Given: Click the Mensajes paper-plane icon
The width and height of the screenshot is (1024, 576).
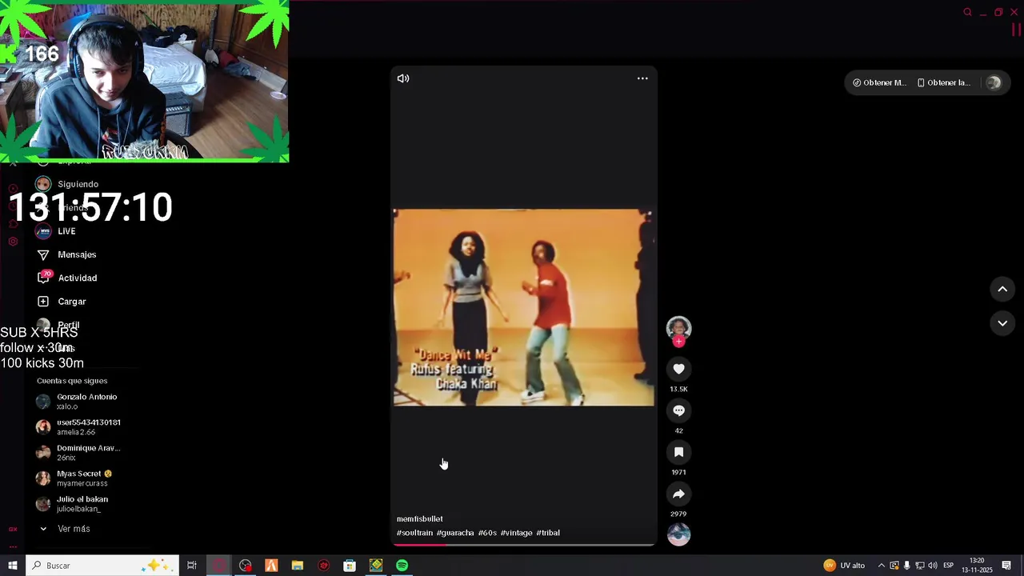Looking at the screenshot, I should 43,254.
